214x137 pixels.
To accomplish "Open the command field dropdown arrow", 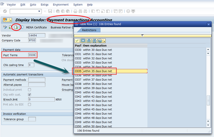I will 39,11.
